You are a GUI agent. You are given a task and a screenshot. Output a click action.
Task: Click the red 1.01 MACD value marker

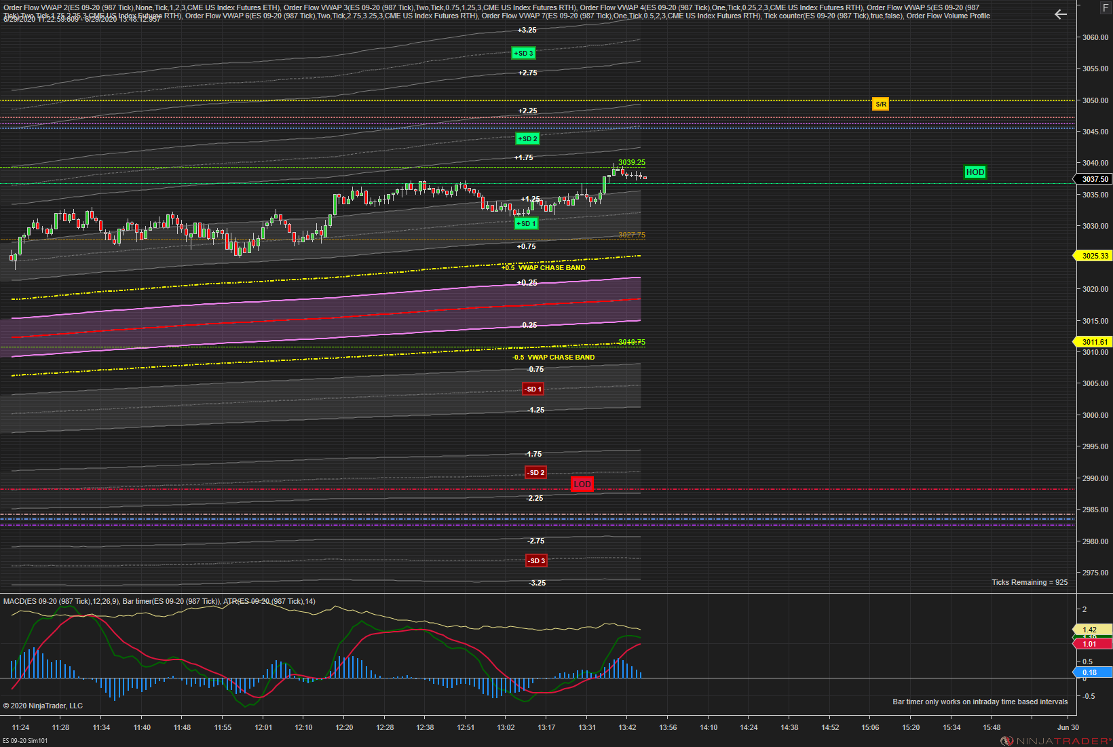tap(1093, 644)
